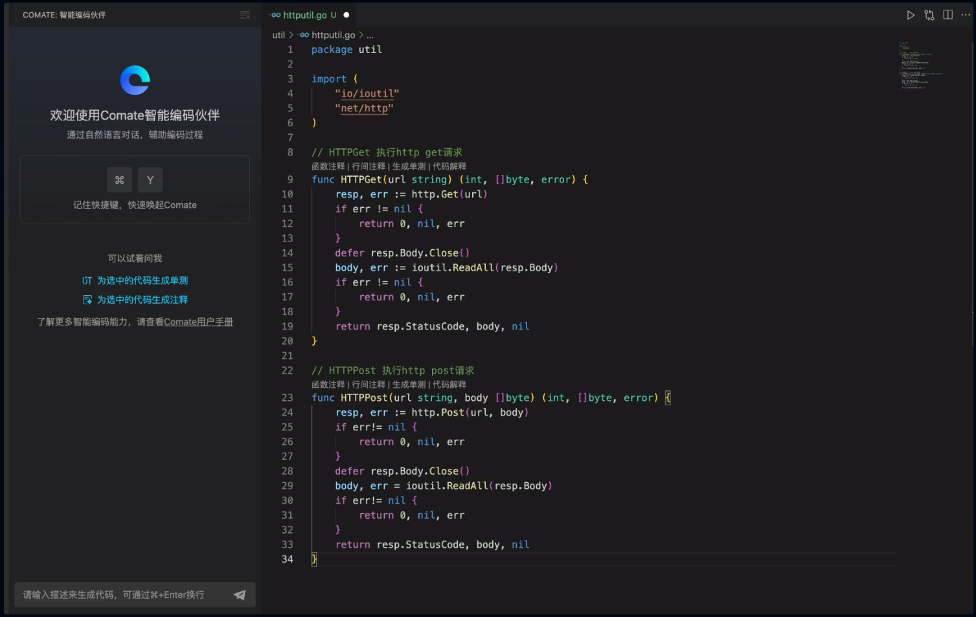
Task: Click the HTTPPost function name
Action: pos(364,398)
